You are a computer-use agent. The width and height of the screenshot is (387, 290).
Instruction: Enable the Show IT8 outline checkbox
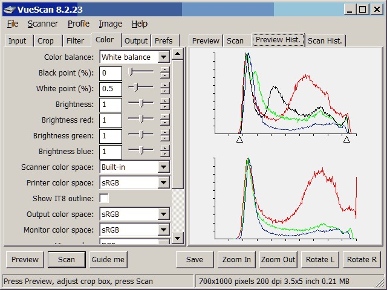point(104,198)
